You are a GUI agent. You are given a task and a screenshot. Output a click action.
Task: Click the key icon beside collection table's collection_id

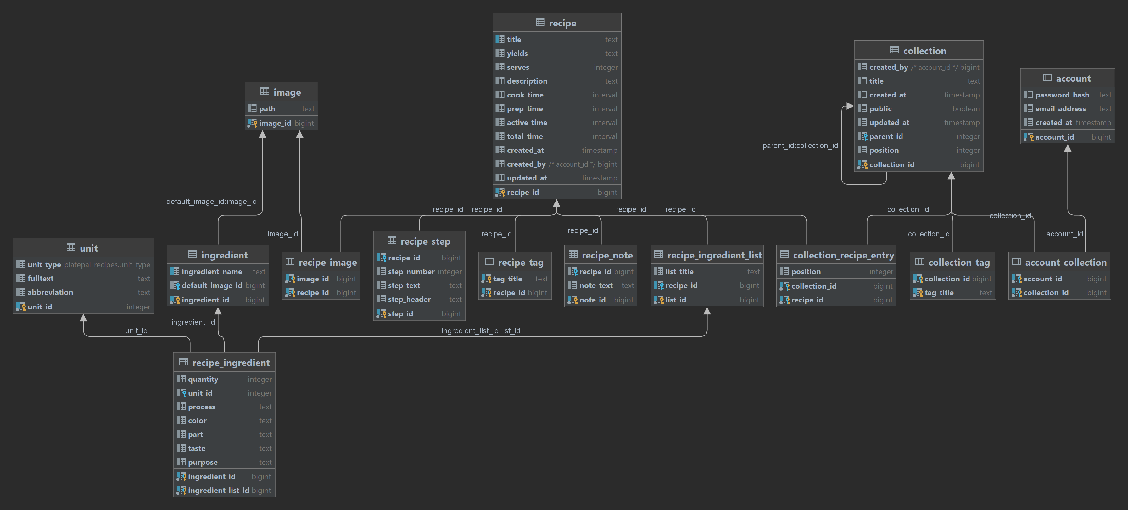(x=862, y=164)
